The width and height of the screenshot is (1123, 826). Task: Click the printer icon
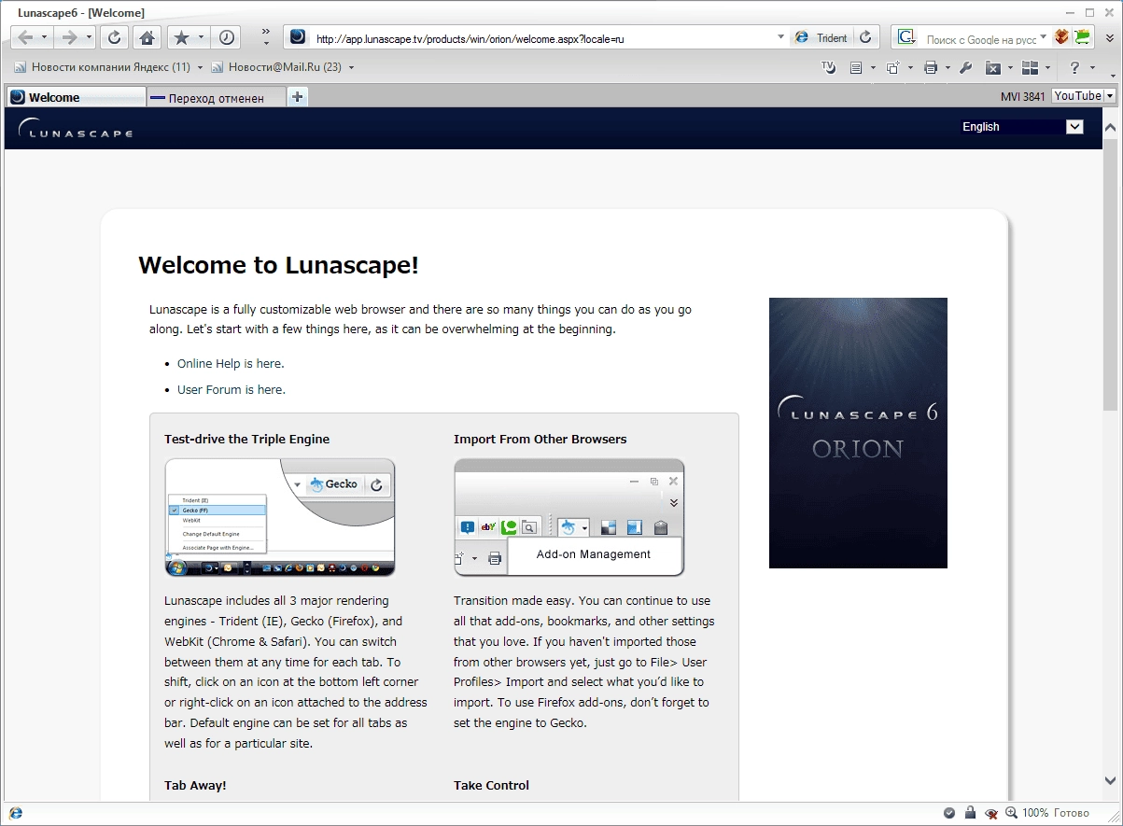pos(930,67)
